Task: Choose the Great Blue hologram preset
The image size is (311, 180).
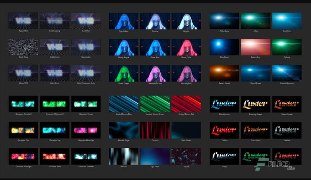Action: [155, 47]
